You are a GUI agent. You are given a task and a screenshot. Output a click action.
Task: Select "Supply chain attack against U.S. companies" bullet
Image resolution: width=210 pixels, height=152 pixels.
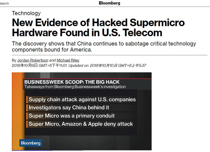pyautogui.click(x=82, y=99)
